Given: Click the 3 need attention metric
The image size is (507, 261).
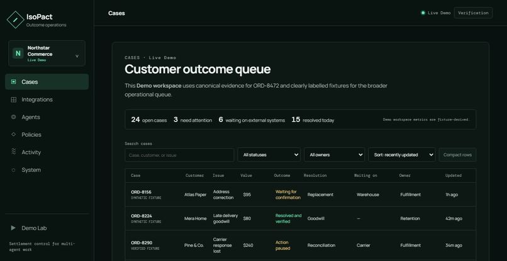Looking at the screenshot, I should click(x=192, y=120).
